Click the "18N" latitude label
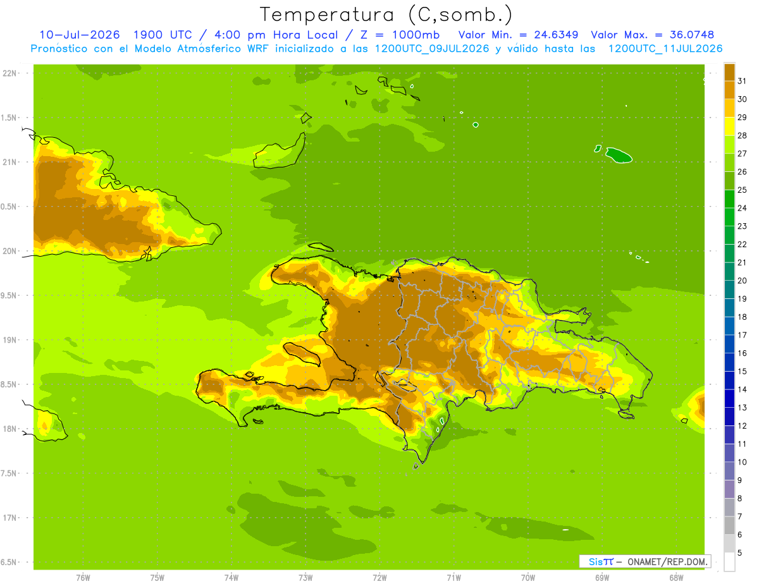This screenshot has width=759, height=586. (x=11, y=429)
